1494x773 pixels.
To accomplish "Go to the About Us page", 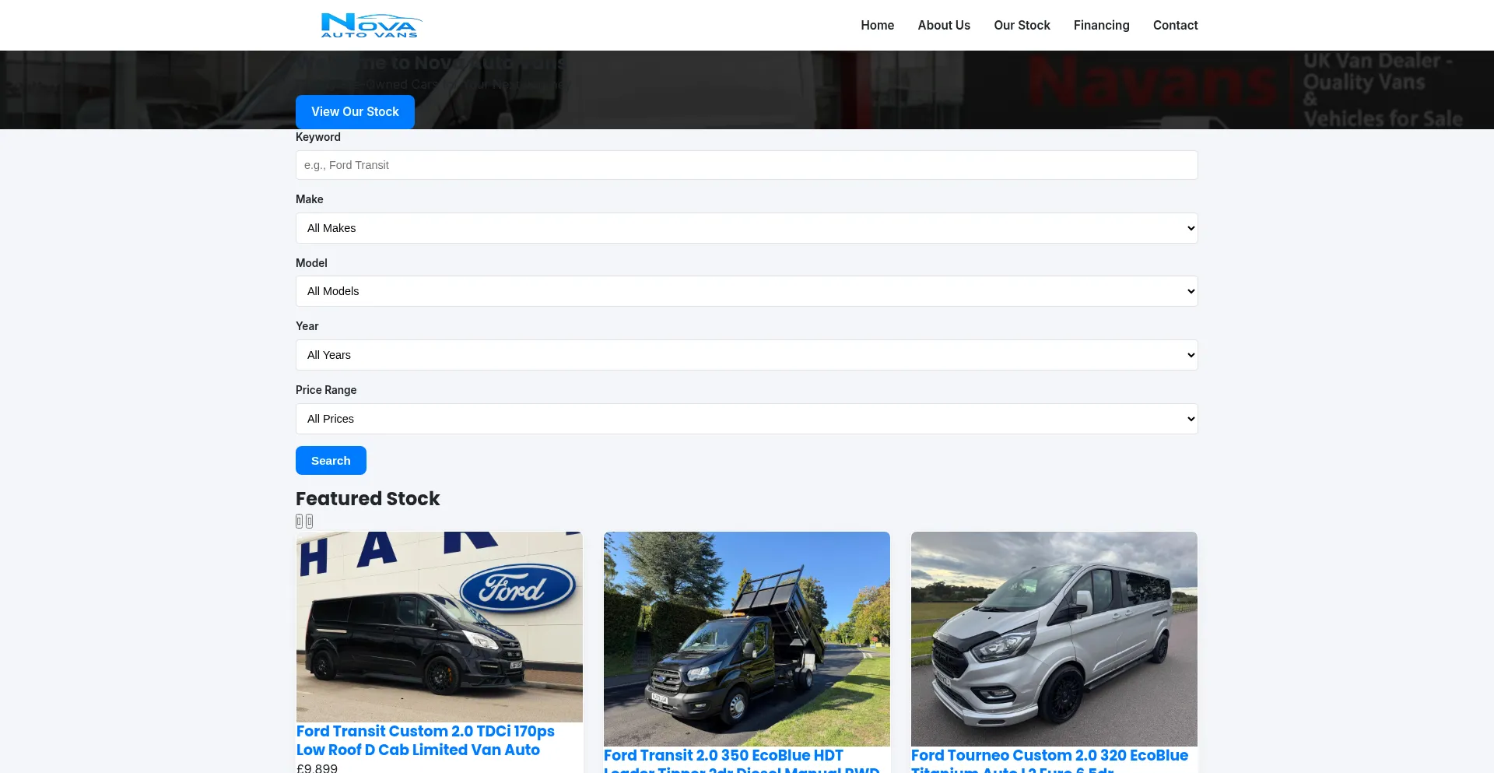I will point(943,25).
